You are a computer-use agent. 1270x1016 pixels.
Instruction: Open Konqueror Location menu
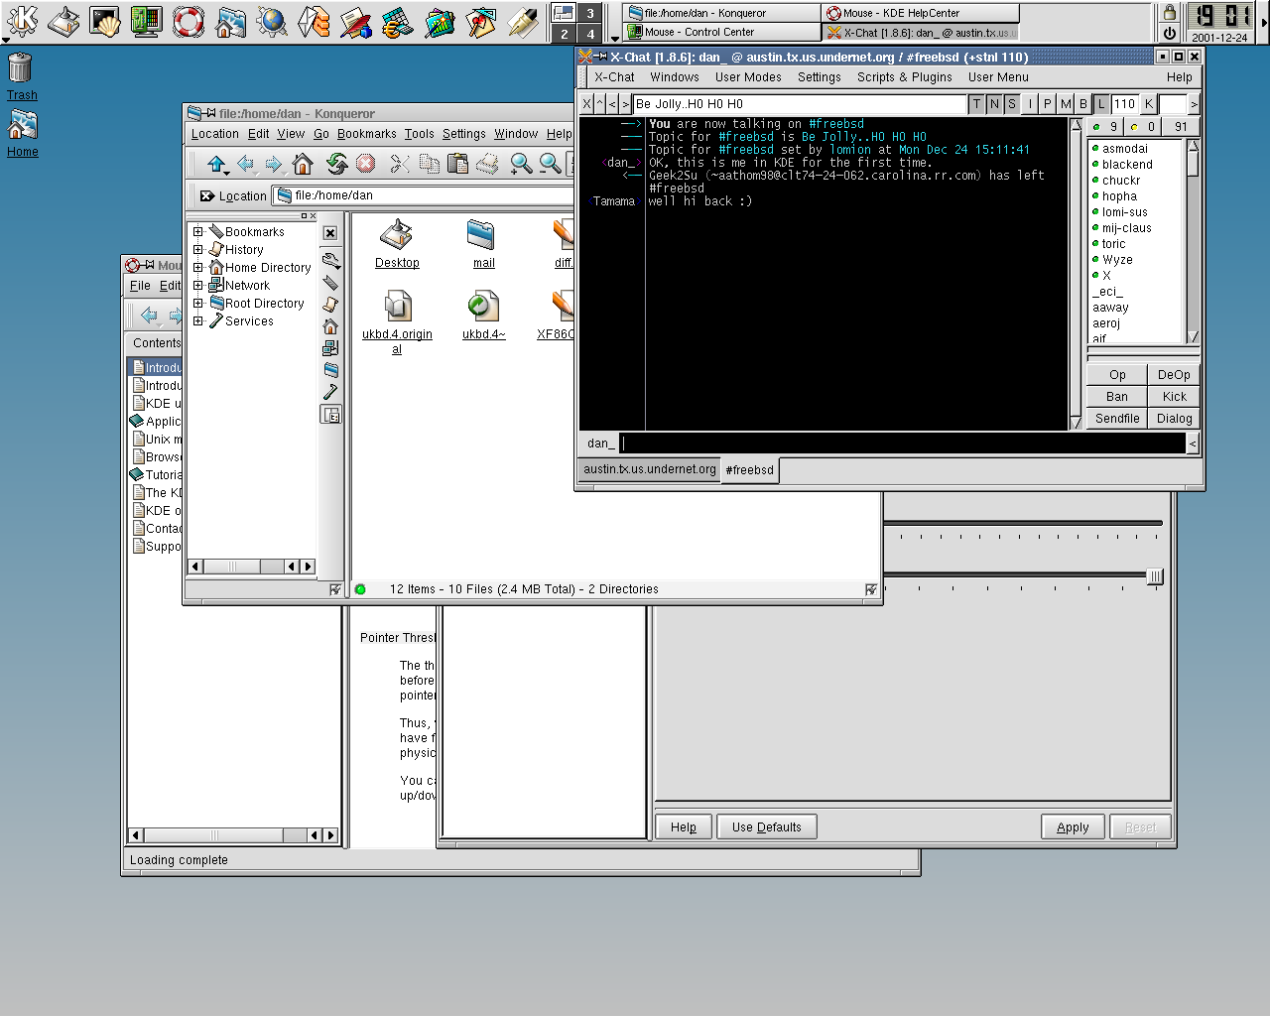click(x=214, y=134)
